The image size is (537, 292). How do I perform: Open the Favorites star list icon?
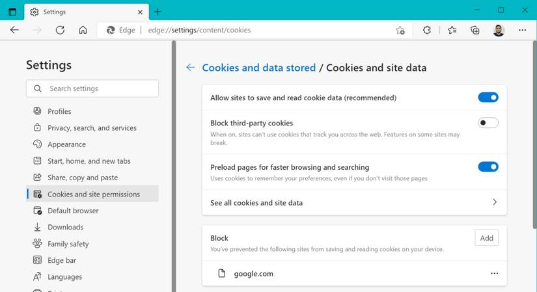(x=452, y=30)
